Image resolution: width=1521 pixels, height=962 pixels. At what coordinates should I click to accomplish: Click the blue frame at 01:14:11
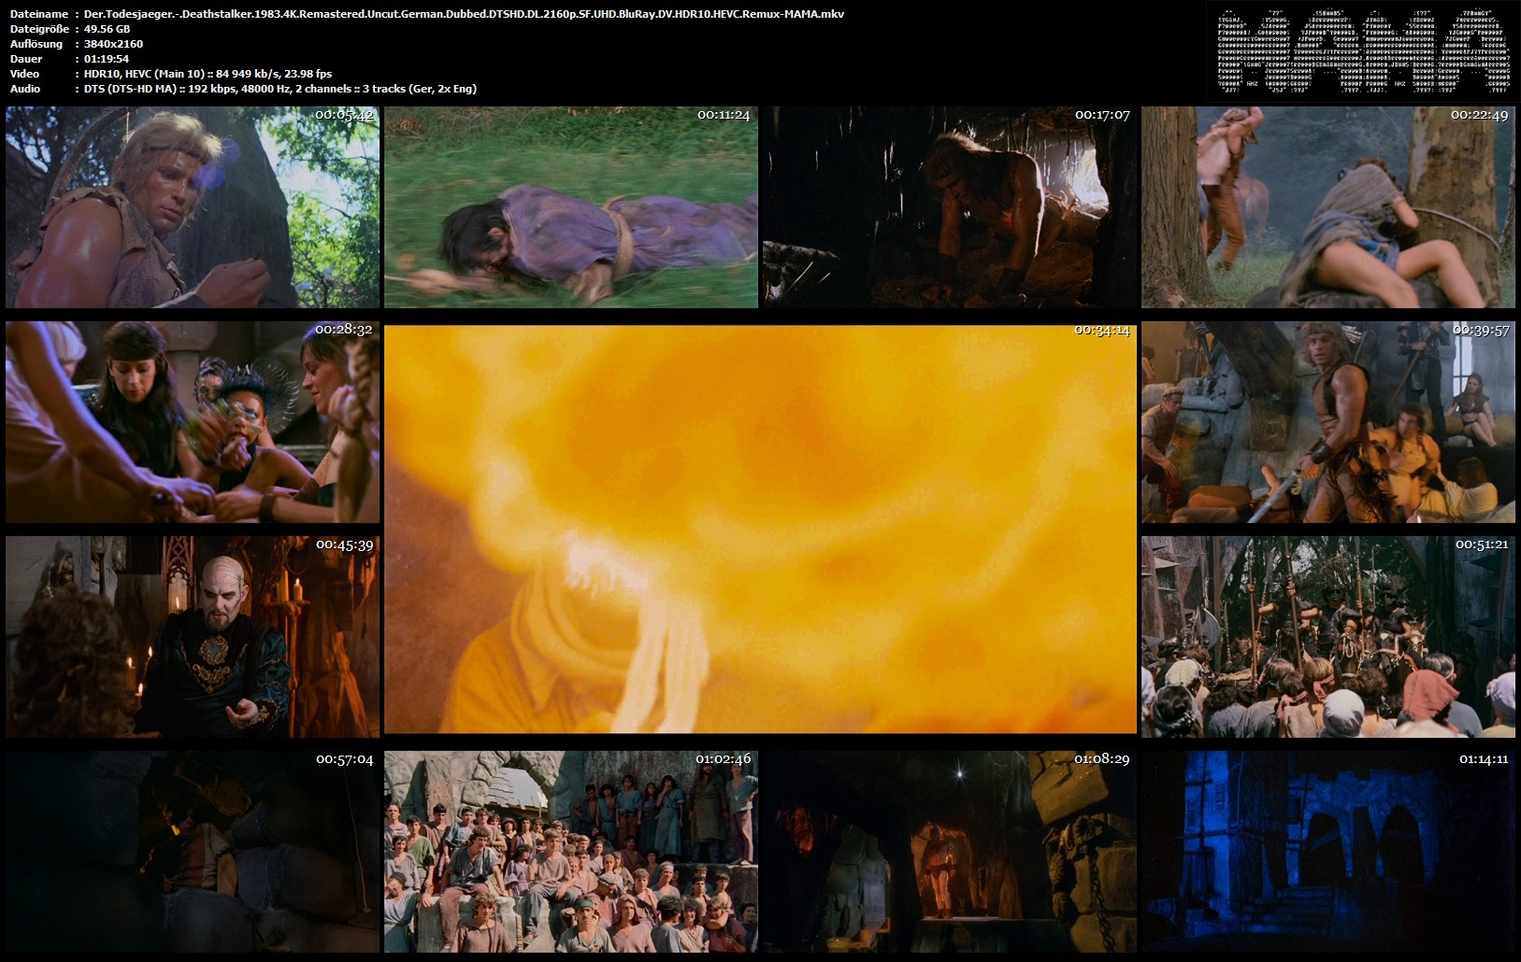pyautogui.click(x=1328, y=852)
